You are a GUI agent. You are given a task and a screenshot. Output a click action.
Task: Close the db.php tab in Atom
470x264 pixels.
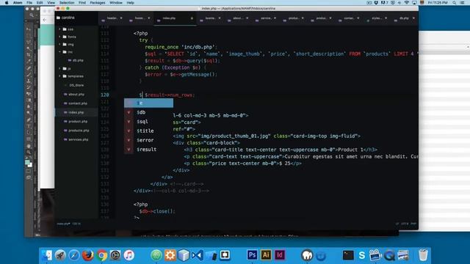coord(413,18)
